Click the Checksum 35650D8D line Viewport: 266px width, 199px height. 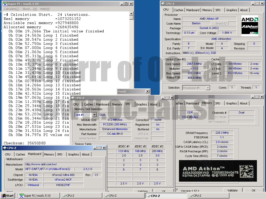point(25,143)
